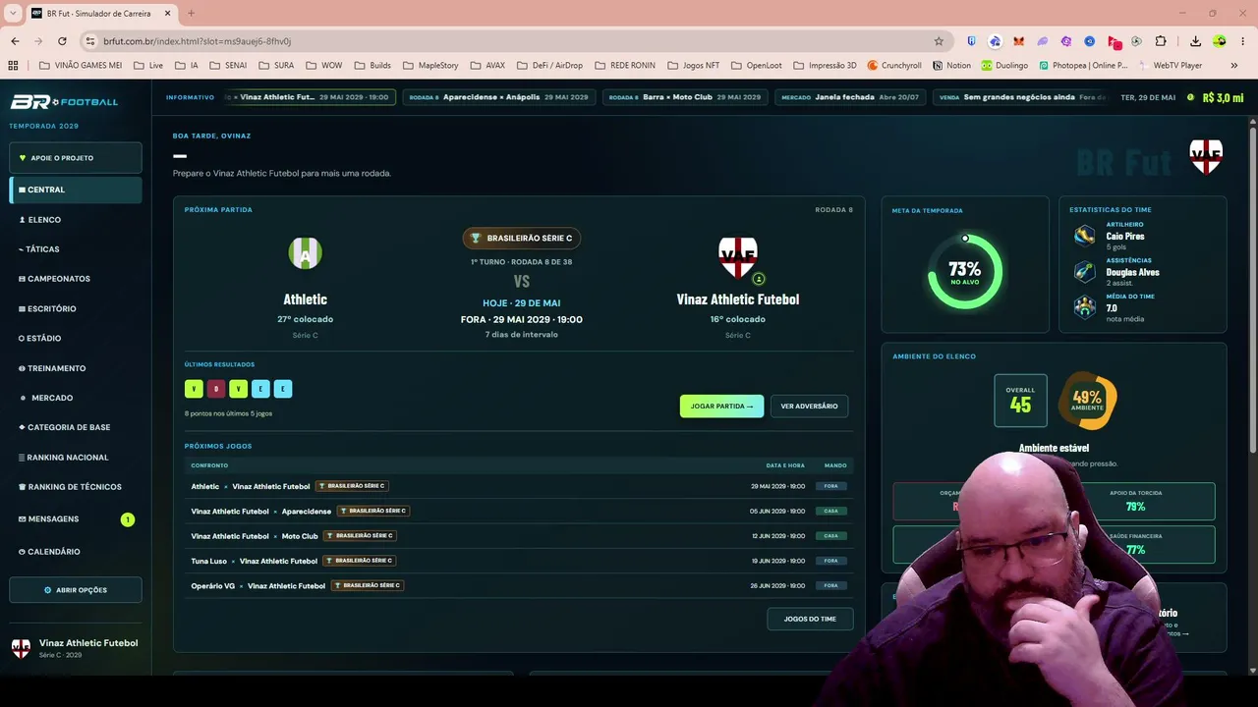Go to the Elenco section
The width and height of the screenshot is (1258, 707).
tap(76, 220)
